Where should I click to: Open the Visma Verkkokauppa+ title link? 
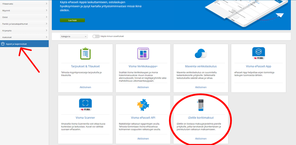(143, 66)
